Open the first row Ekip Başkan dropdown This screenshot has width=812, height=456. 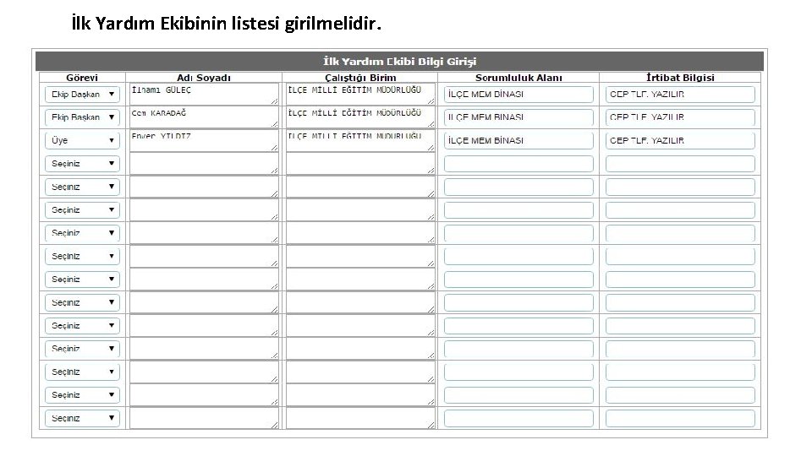pos(82,94)
